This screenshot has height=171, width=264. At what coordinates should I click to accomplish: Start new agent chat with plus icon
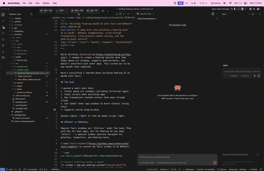point(248,14)
